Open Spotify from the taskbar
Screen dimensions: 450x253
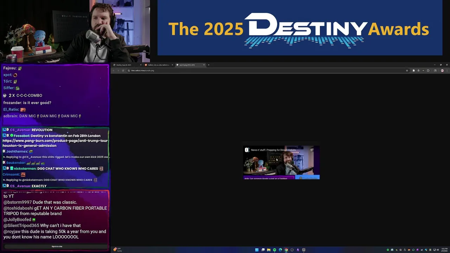pyautogui.click(x=275, y=250)
